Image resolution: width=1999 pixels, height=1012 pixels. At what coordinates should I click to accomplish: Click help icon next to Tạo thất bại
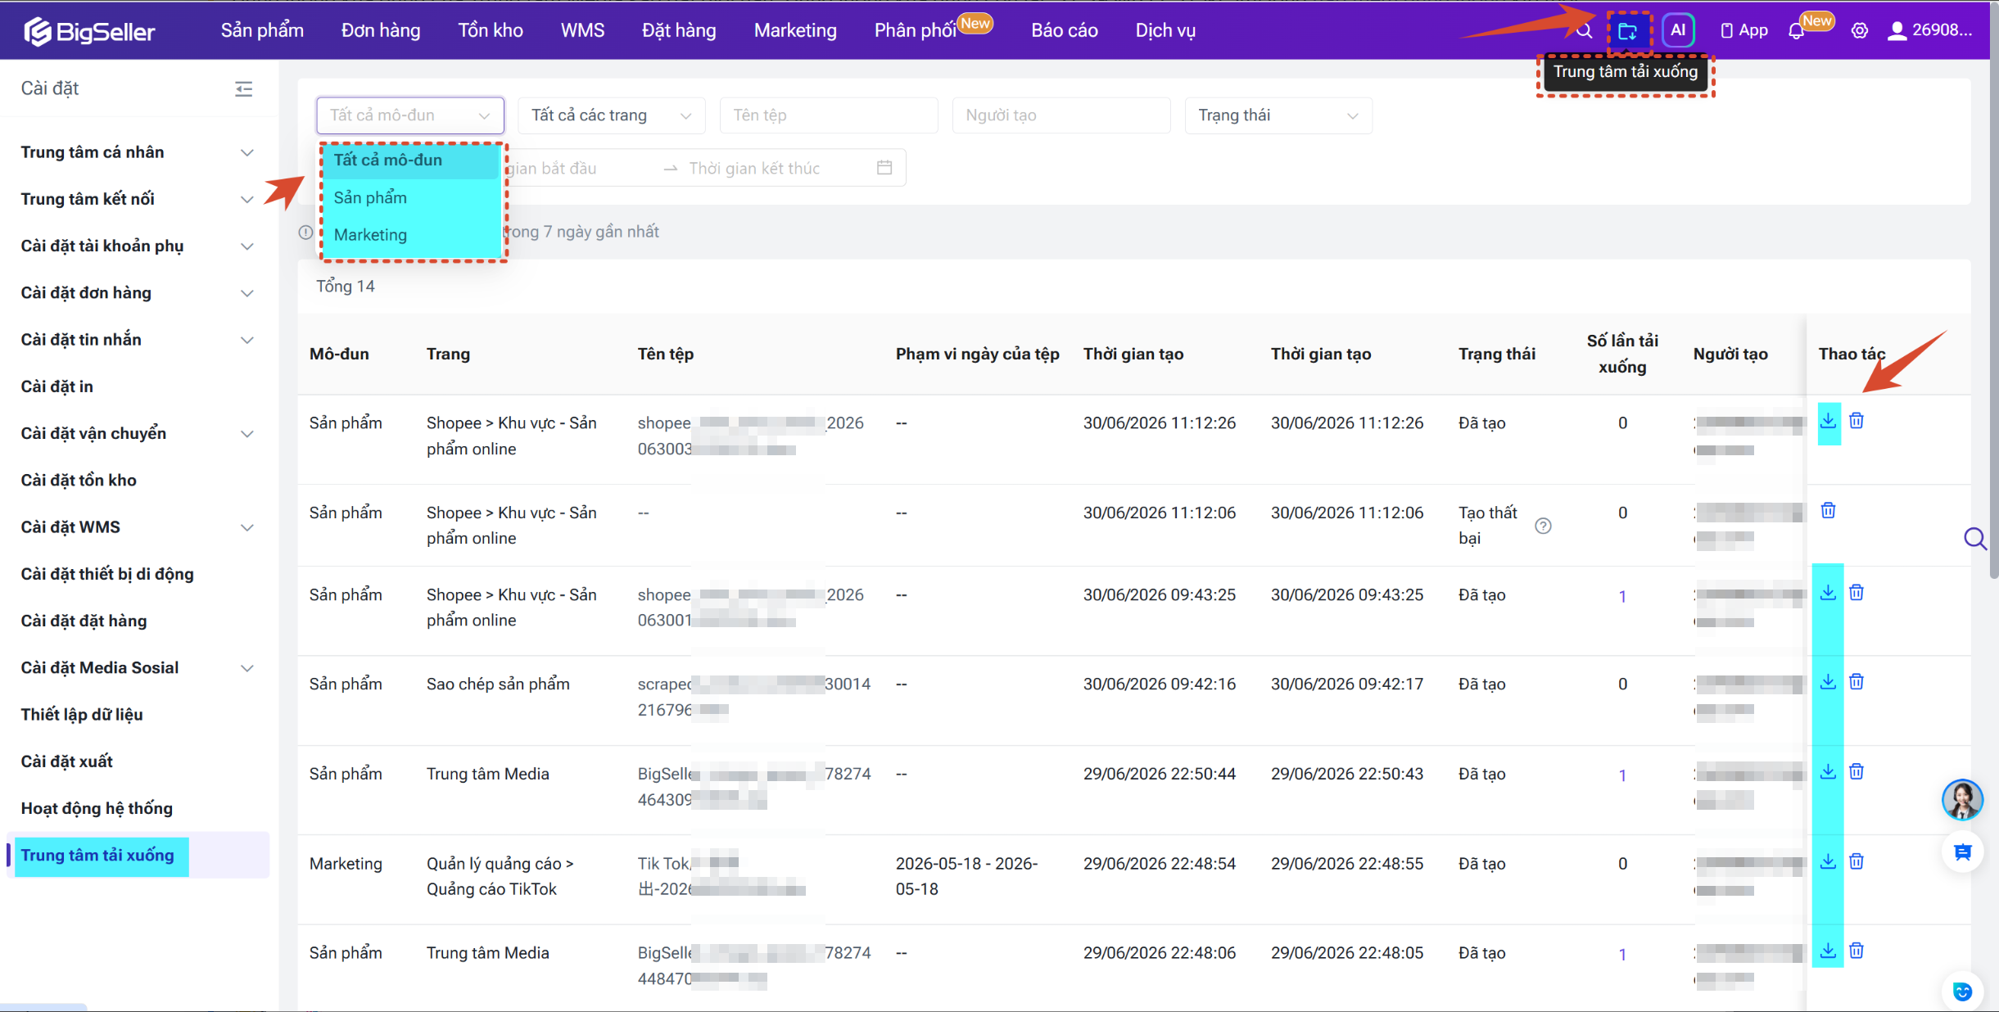[1543, 526]
